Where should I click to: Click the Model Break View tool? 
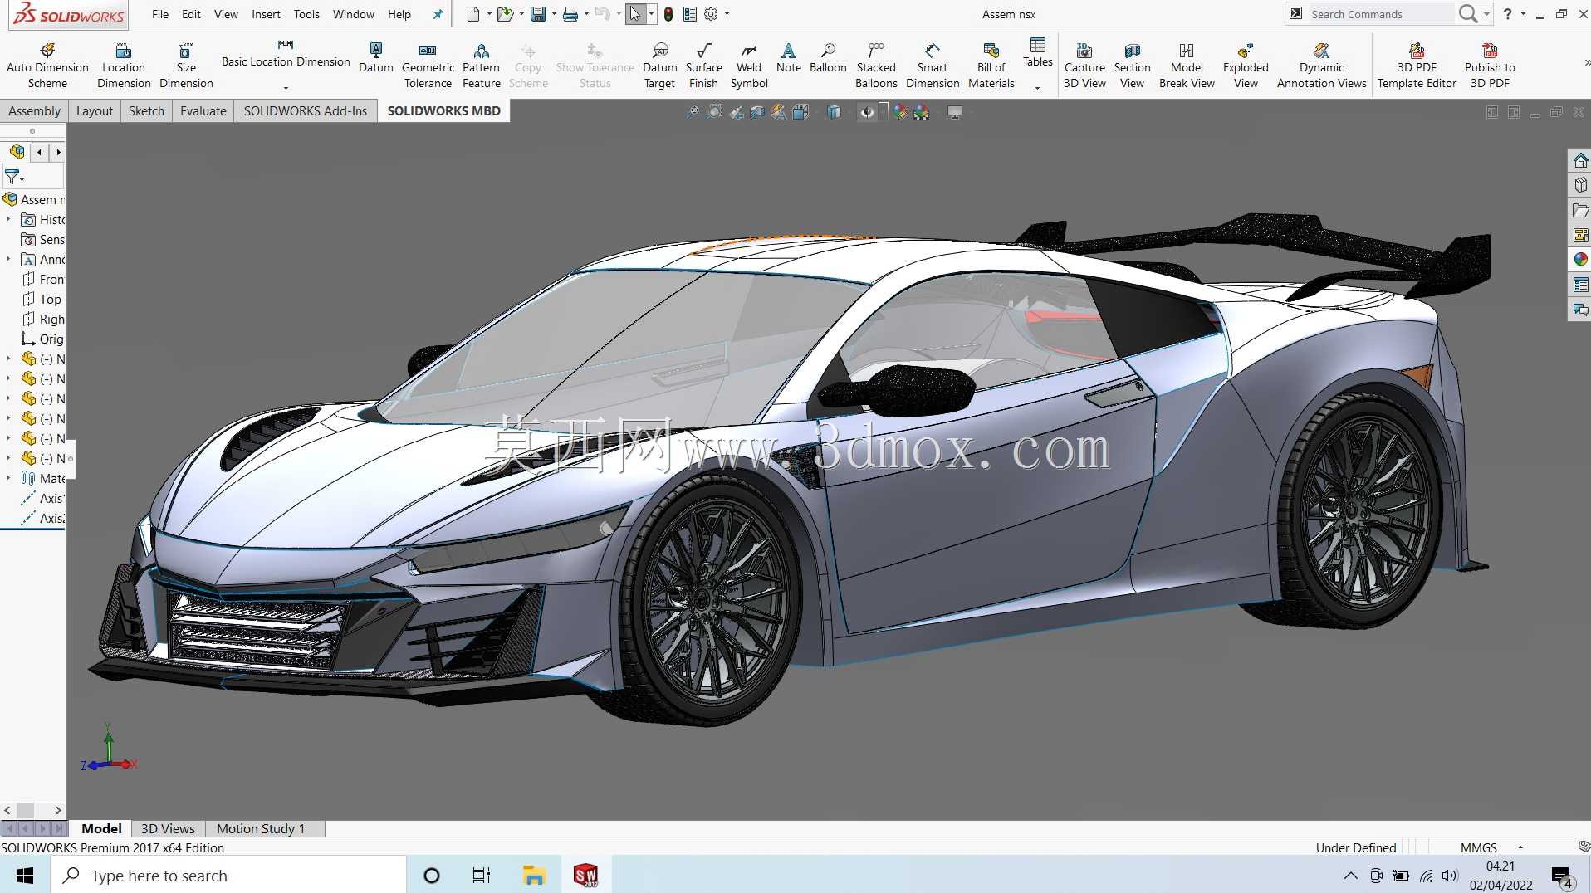click(x=1187, y=66)
